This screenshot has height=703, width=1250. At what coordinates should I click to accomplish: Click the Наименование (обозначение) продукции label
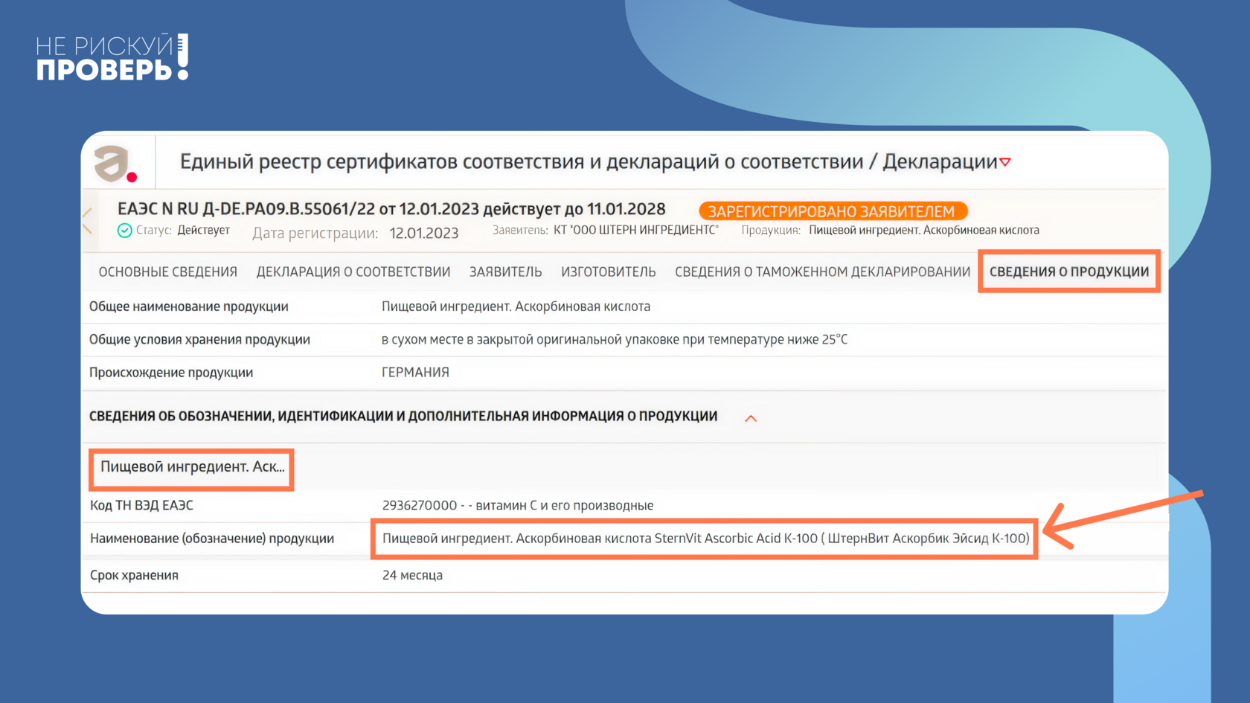tap(212, 539)
